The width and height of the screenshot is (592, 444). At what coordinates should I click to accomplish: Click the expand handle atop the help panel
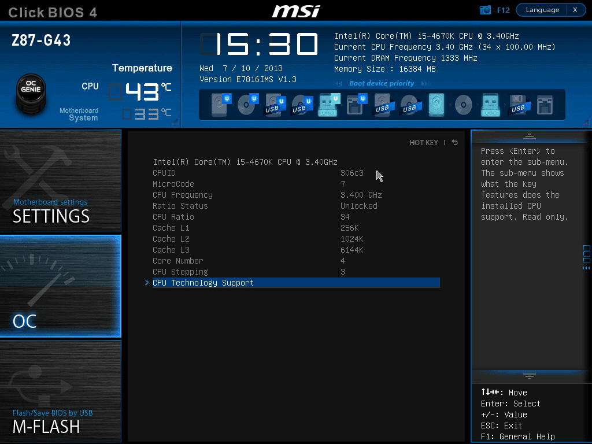click(529, 136)
